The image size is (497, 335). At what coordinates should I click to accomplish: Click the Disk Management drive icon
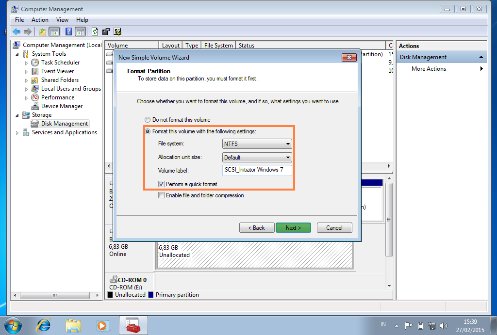(35, 124)
